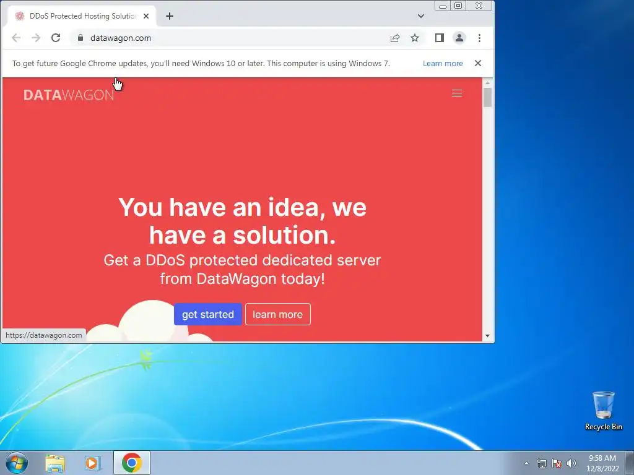The height and width of the screenshot is (475, 634).
Task: Open a new tab with the plus button
Action: [170, 16]
